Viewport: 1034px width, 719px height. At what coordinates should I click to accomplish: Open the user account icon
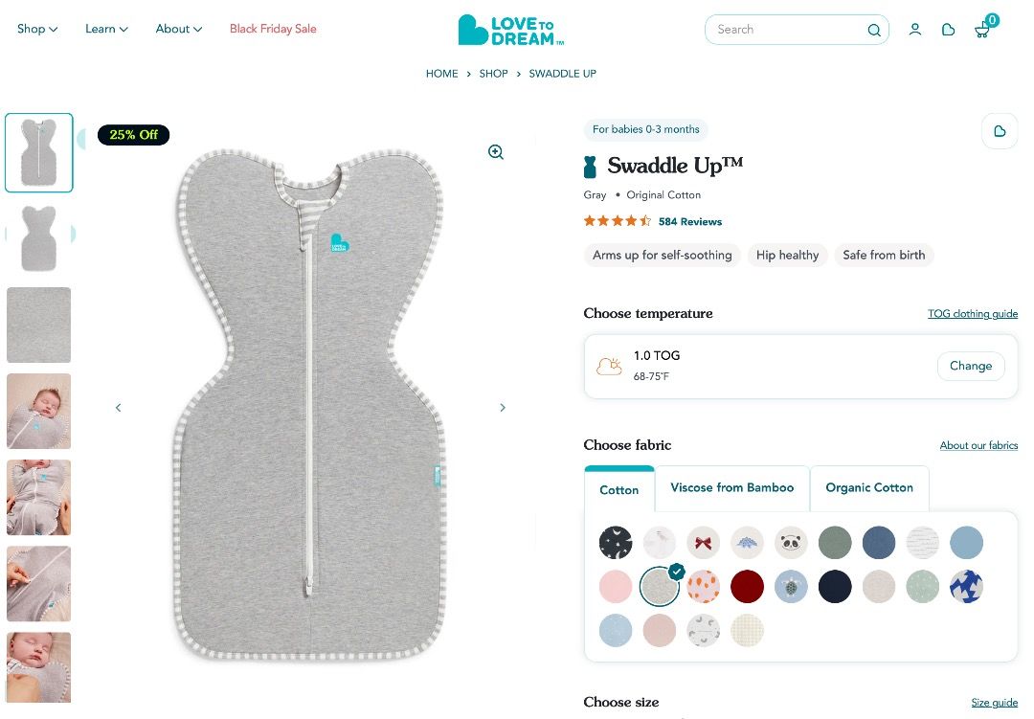(x=915, y=30)
